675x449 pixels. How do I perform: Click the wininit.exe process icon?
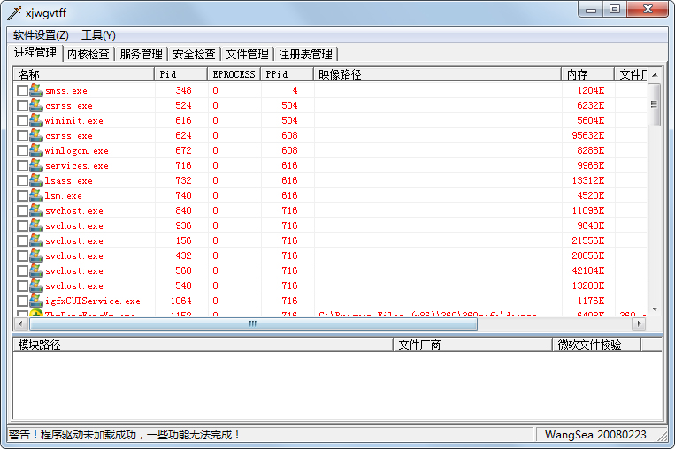pyautogui.click(x=36, y=120)
